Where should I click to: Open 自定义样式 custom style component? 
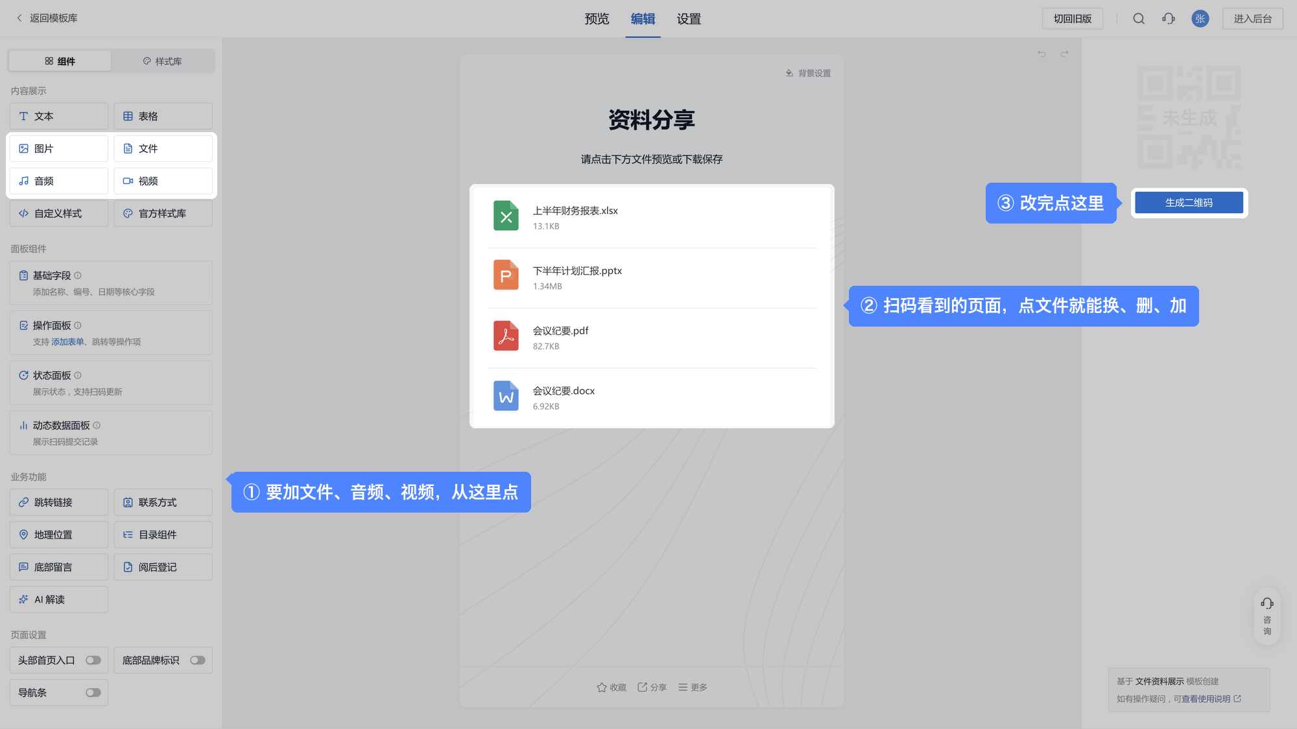pyautogui.click(x=58, y=213)
